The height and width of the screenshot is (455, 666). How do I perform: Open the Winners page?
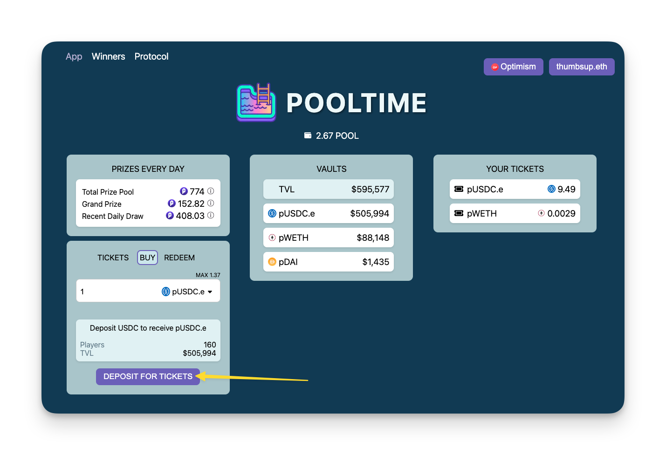coord(108,56)
